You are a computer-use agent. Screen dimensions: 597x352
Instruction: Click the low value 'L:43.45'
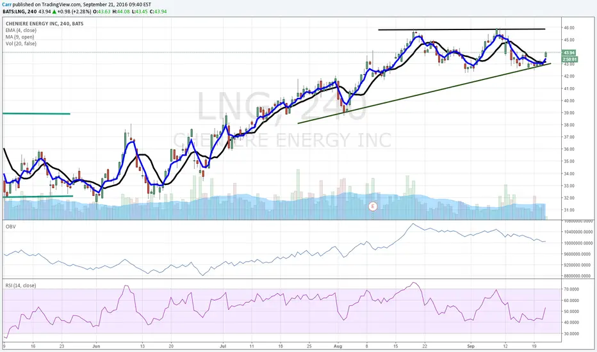[x=140, y=12]
